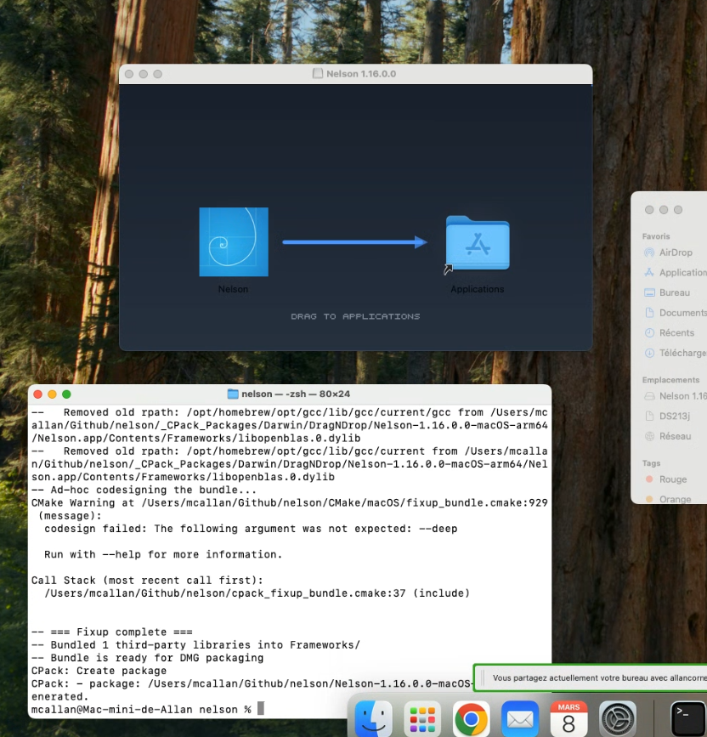
Task: Open AirDrop in Finder sidebar
Action: coord(676,252)
